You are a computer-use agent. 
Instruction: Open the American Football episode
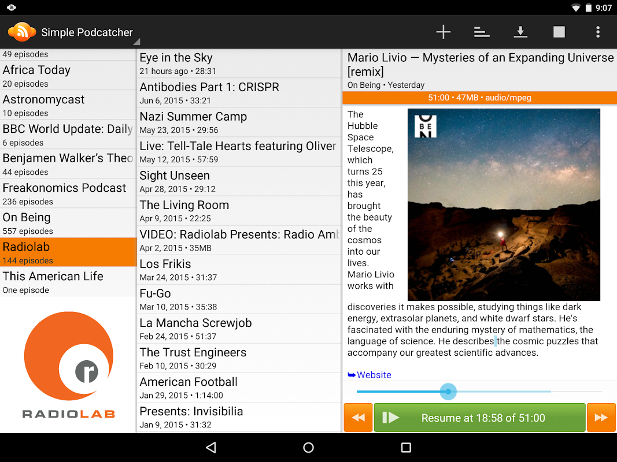[x=239, y=388]
